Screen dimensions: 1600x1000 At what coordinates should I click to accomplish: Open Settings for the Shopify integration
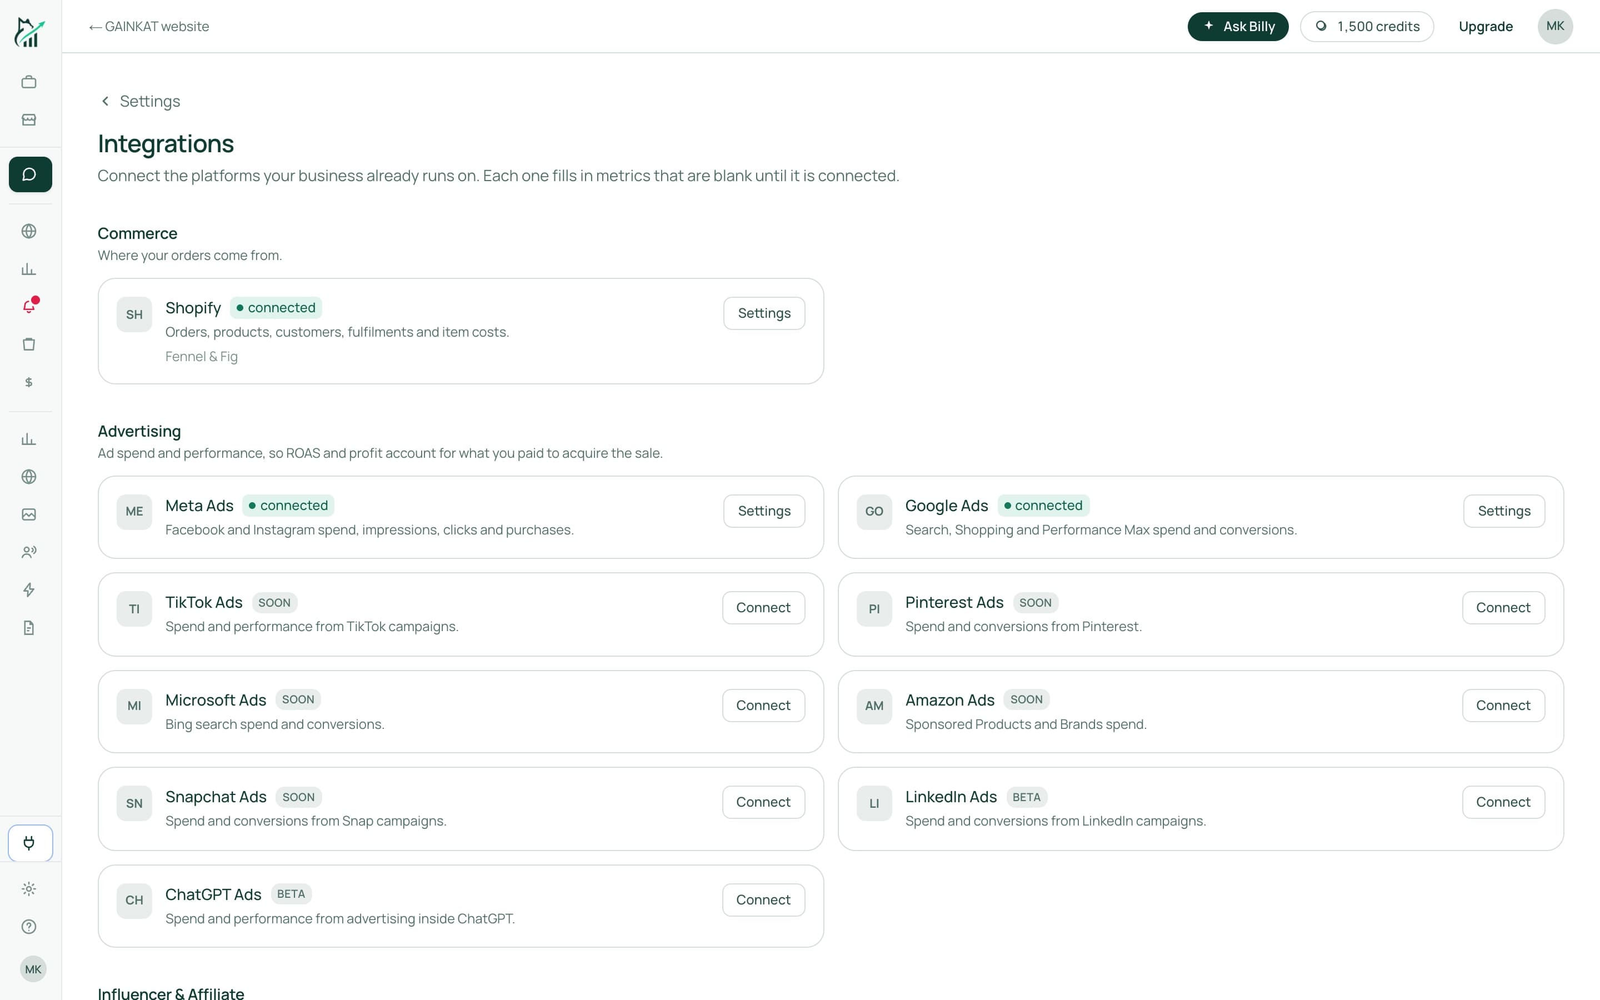point(764,313)
